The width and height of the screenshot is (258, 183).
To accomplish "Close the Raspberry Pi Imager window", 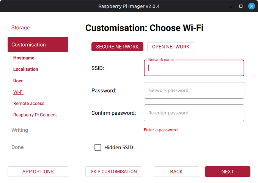I will (x=251, y=6).
